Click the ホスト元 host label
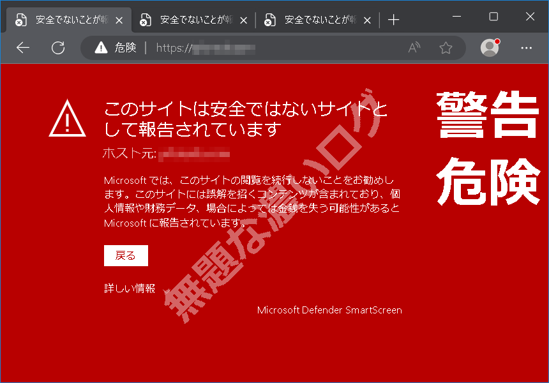The height and width of the screenshot is (383, 549). (x=130, y=153)
